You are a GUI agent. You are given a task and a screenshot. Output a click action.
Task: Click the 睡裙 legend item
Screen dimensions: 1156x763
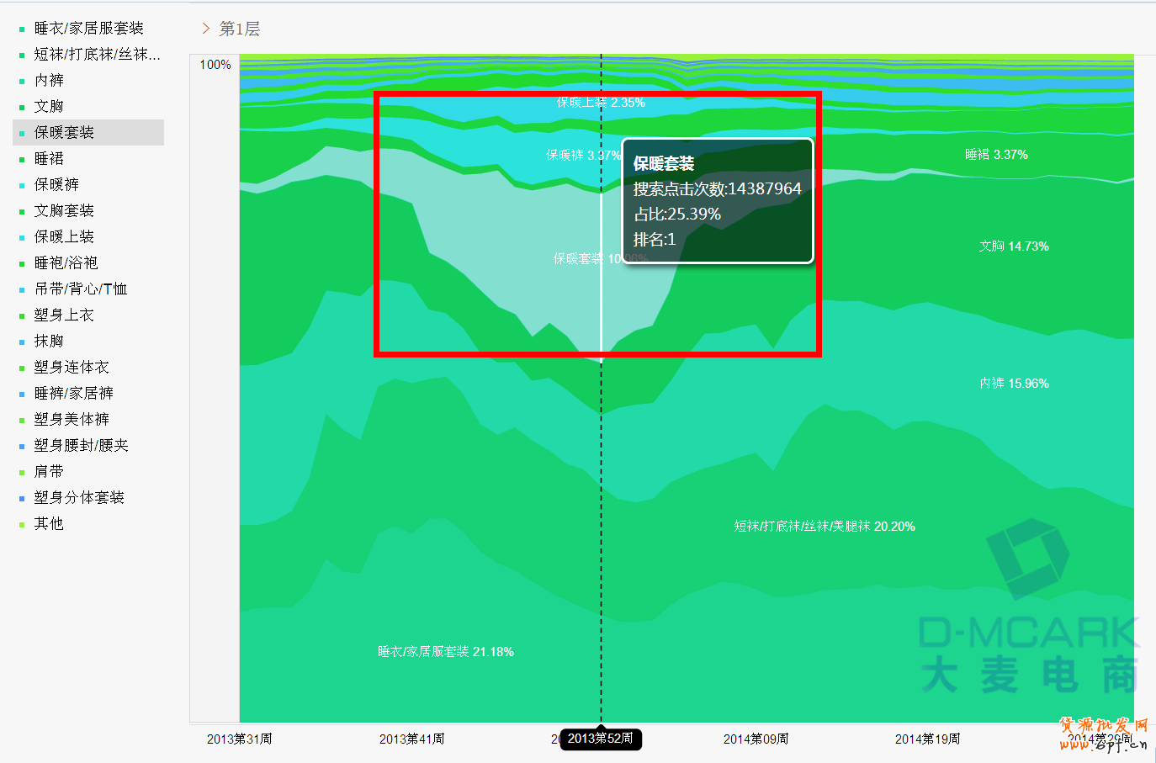click(x=49, y=159)
